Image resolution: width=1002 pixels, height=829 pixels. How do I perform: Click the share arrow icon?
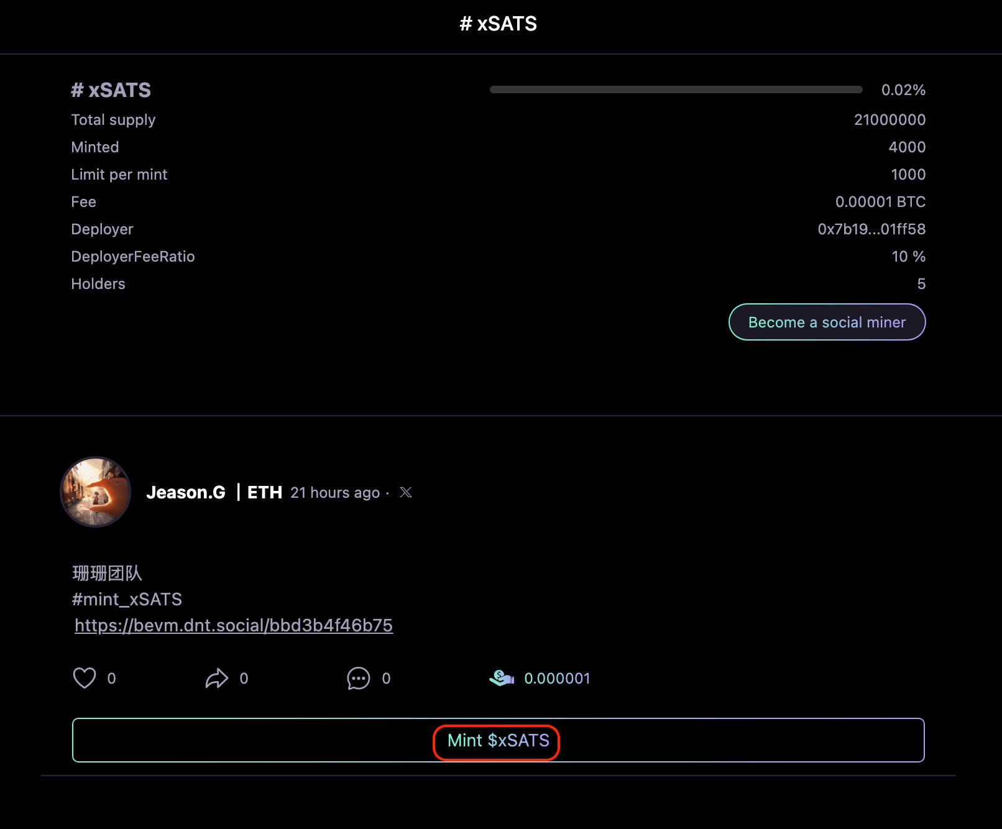point(216,678)
